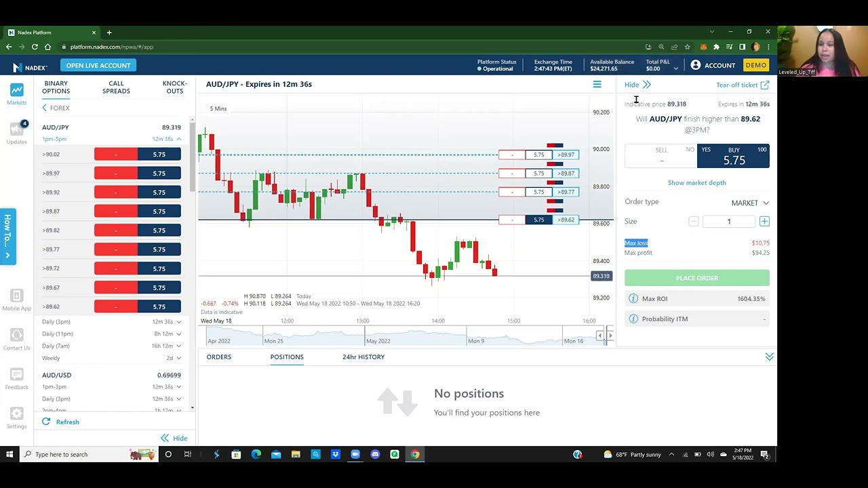868x488 pixels.
Task: Buy the >90.02 contract at 5.75
Action: 159,155
